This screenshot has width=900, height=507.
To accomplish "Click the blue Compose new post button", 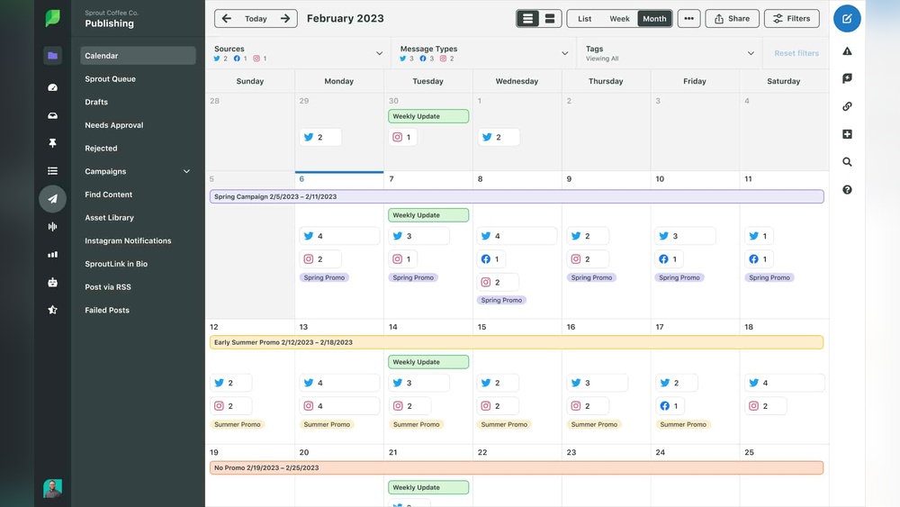I will click(x=846, y=18).
